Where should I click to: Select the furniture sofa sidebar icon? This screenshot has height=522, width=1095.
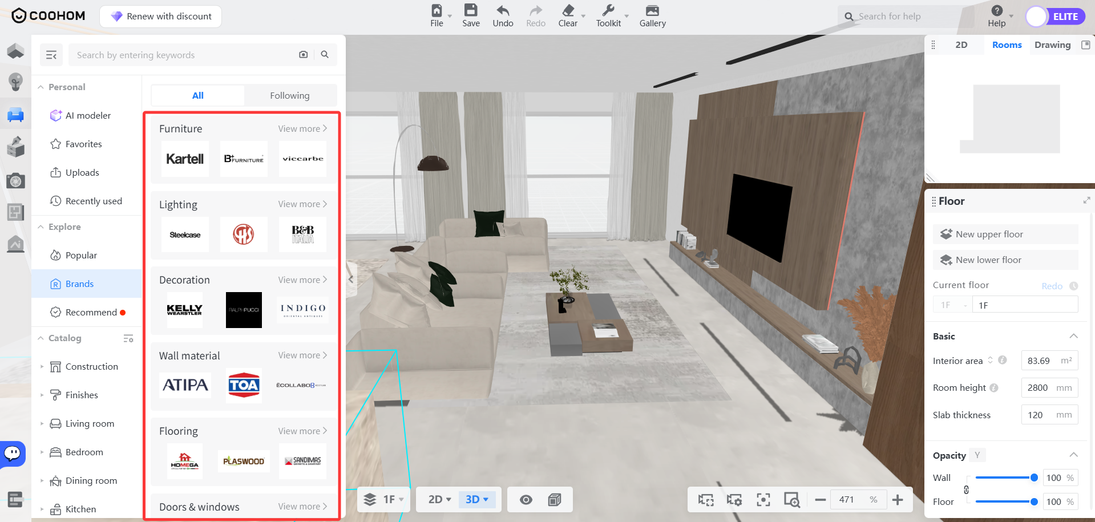(x=15, y=115)
